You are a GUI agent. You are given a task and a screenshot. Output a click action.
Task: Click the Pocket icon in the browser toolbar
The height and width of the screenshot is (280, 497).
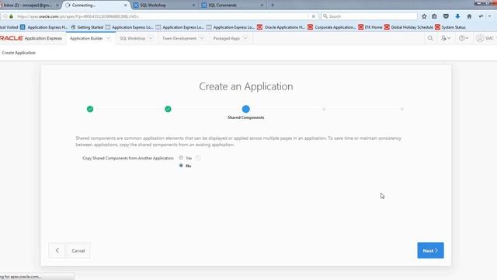[446, 16]
